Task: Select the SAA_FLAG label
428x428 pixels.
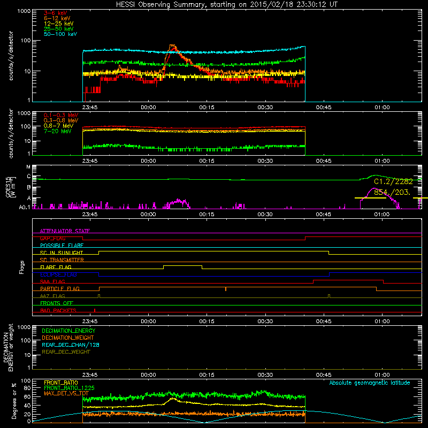Action: point(52,281)
